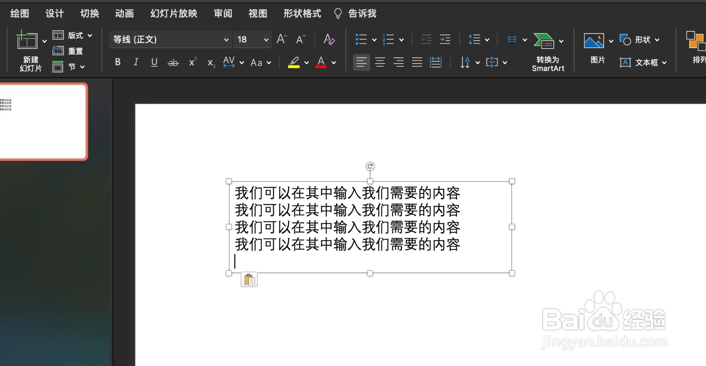This screenshot has width=706, height=366.
Task: Toggle italic formatting
Action: click(x=136, y=62)
